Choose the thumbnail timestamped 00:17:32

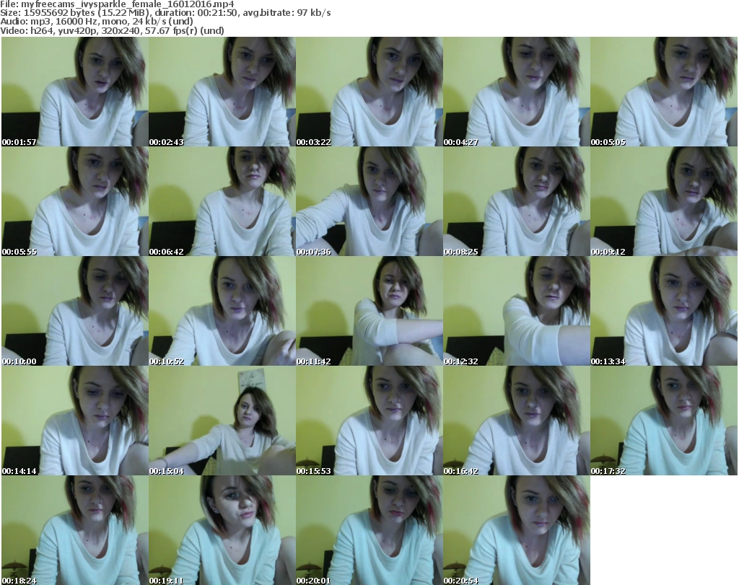pyautogui.click(x=664, y=420)
